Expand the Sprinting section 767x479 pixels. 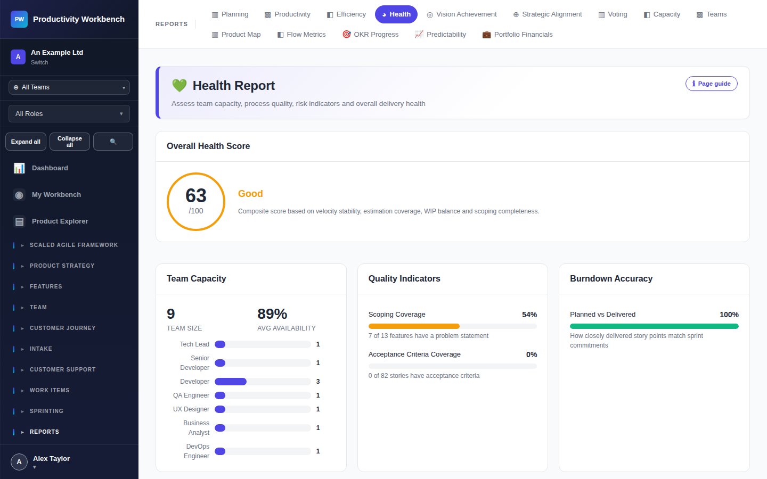[69, 411]
